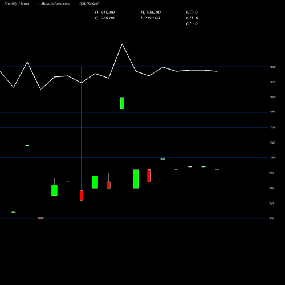The height and width of the screenshot is (285, 285).
Task: Click the open value 'O: 980.00'
Action: click(x=105, y=13)
